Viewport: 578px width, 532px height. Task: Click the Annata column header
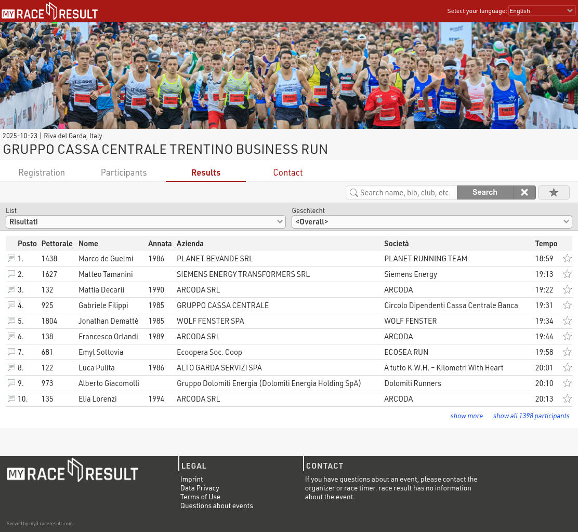click(x=160, y=244)
